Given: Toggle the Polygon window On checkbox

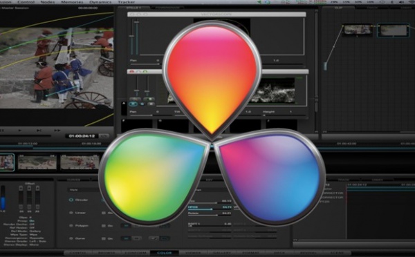Looking at the screenshot, I should point(104,226).
